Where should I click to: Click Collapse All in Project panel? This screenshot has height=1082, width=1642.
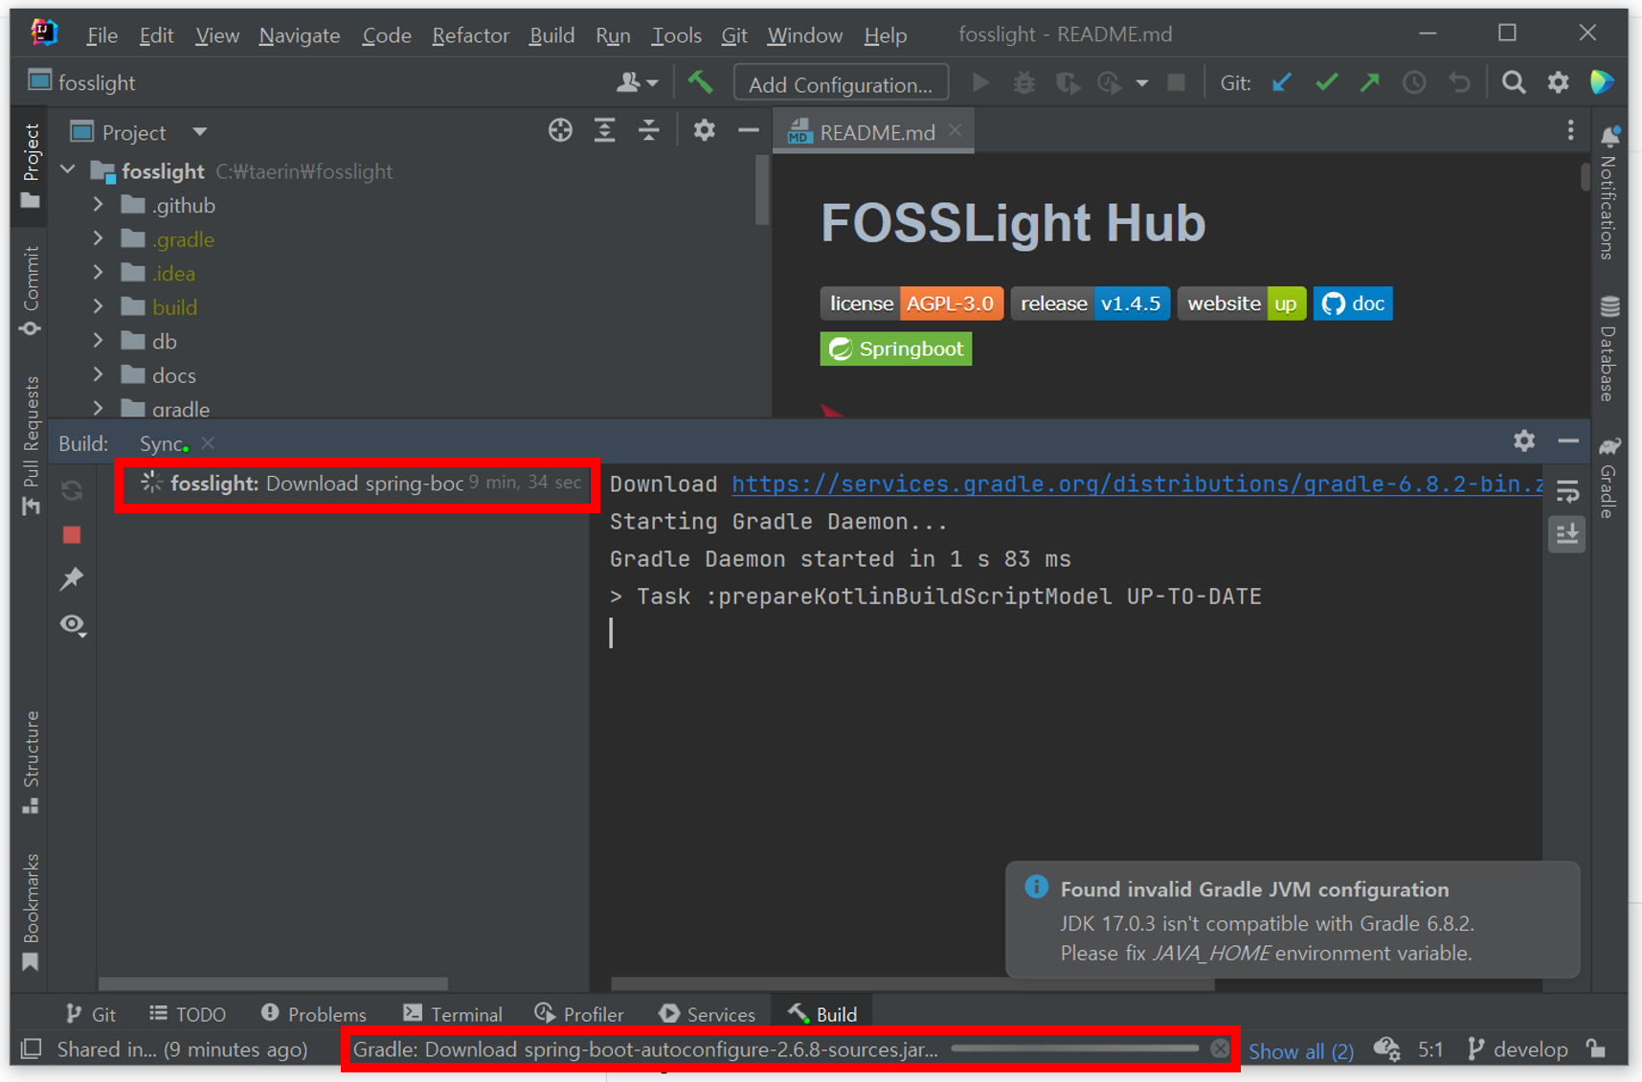tap(649, 131)
